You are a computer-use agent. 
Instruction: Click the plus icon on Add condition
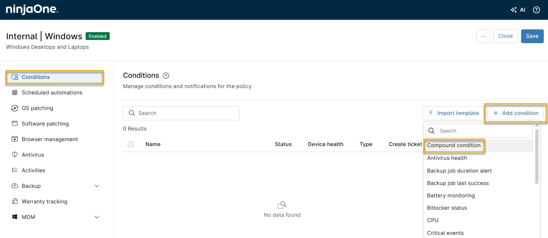pyautogui.click(x=496, y=113)
